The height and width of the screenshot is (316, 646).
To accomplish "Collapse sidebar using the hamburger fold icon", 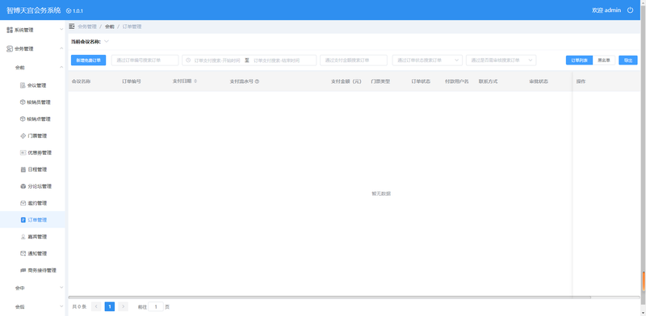I will click(x=72, y=27).
